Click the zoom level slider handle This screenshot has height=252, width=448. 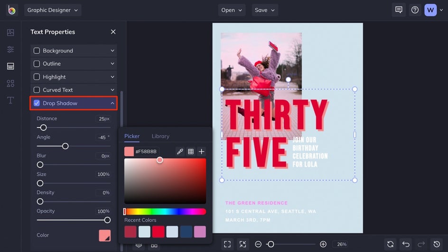point(271,244)
